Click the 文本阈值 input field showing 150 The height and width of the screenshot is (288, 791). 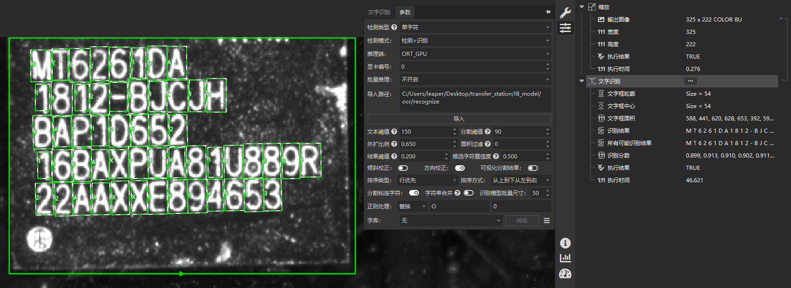(x=425, y=132)
